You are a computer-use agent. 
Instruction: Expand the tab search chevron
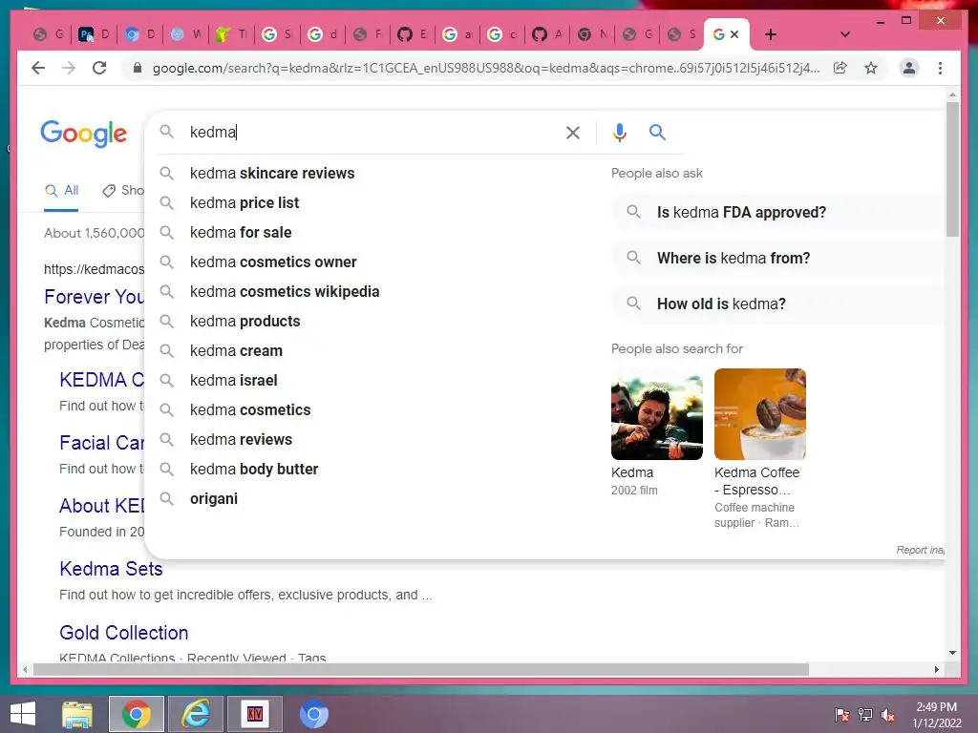coord(844,34)
